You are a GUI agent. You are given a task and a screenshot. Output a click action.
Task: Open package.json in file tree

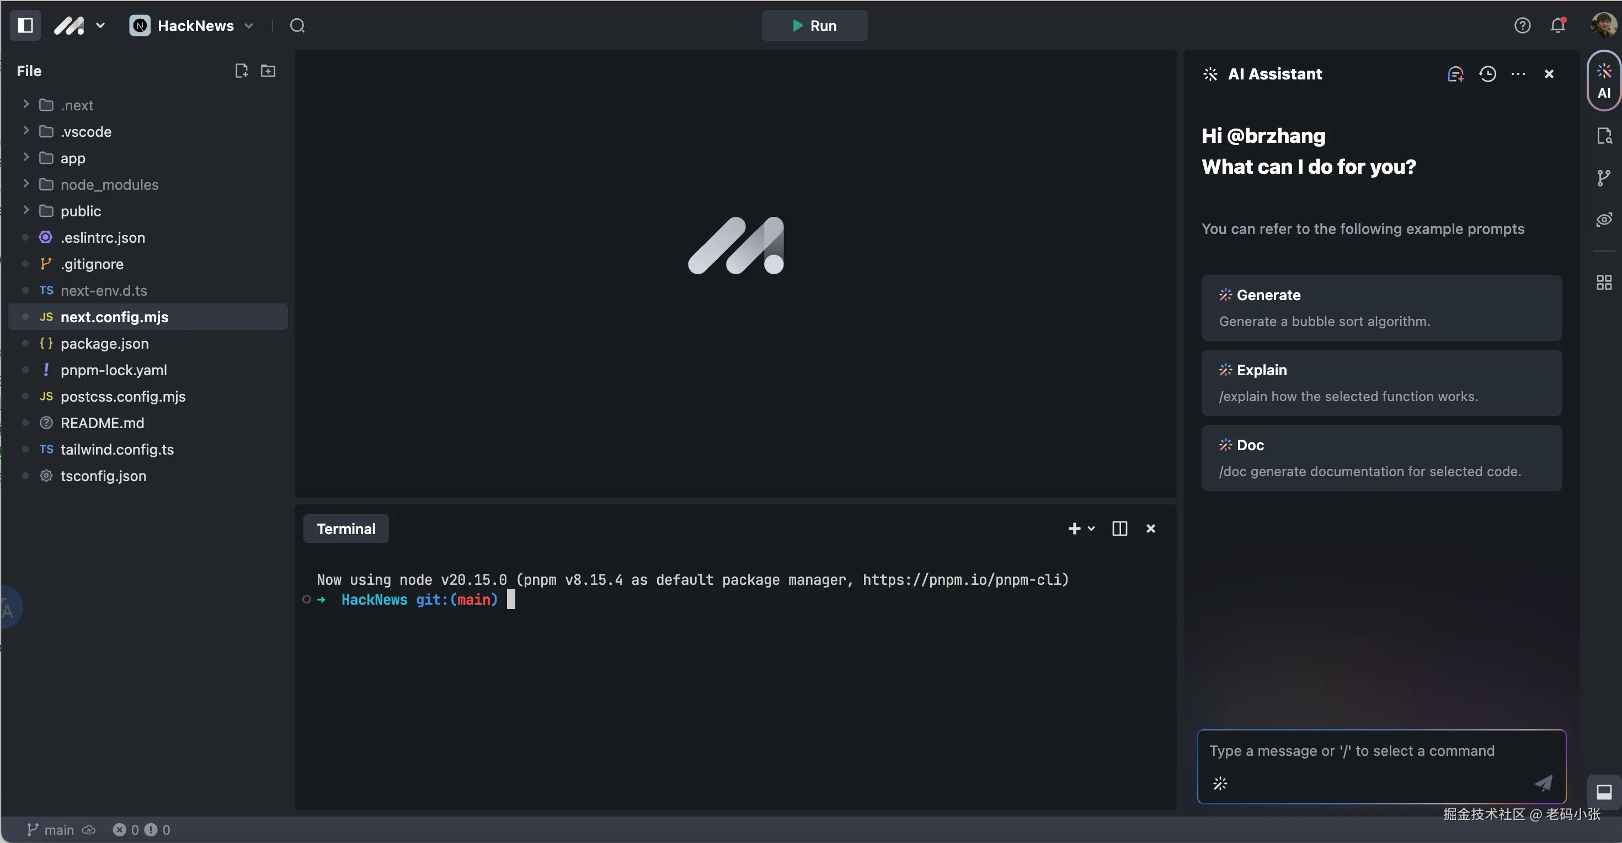point(104,344)
